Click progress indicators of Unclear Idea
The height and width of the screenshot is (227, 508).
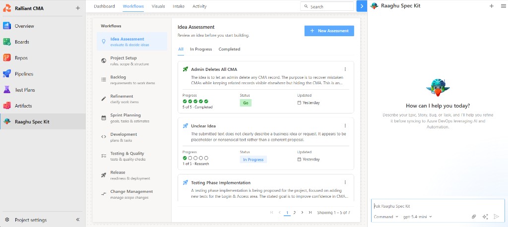tap(195, 158)
